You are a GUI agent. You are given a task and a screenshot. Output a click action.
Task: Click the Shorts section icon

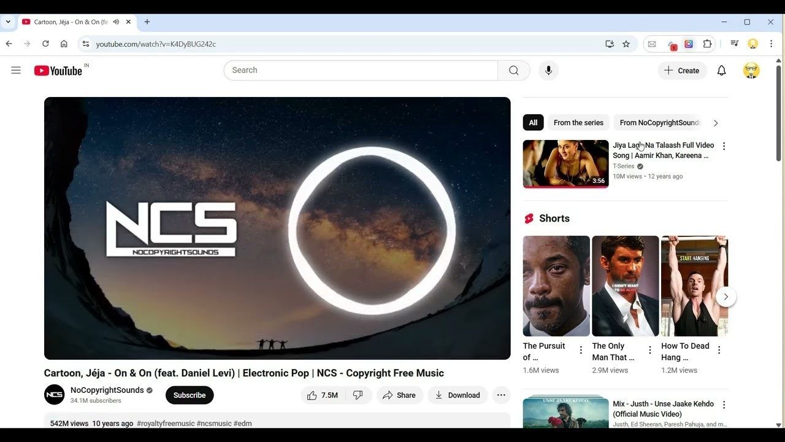(x=528, y=218)
